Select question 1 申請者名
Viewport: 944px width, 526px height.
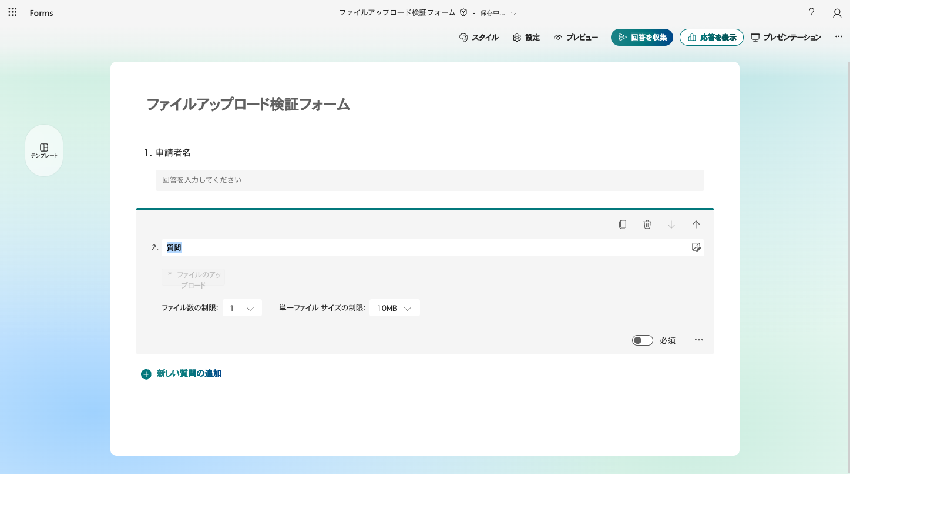pyautogui.click(x=173, y=153)
